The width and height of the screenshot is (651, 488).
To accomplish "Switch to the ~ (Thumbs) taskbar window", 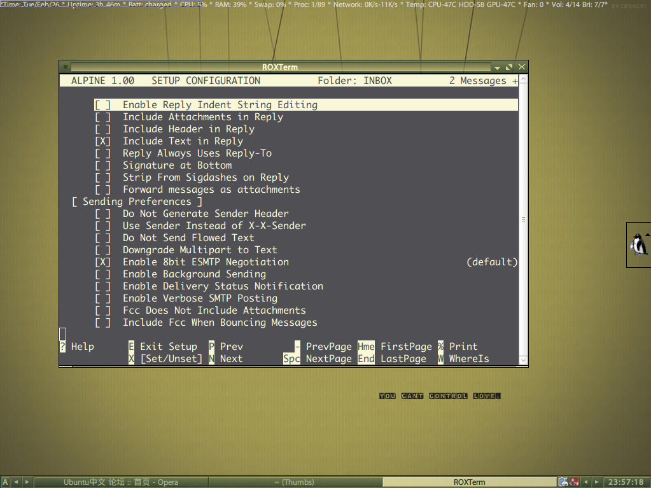I will 295,482.
